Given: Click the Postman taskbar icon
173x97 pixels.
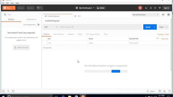Looking at the screenshot, I should pyautogui.click(x=83, y=96).
